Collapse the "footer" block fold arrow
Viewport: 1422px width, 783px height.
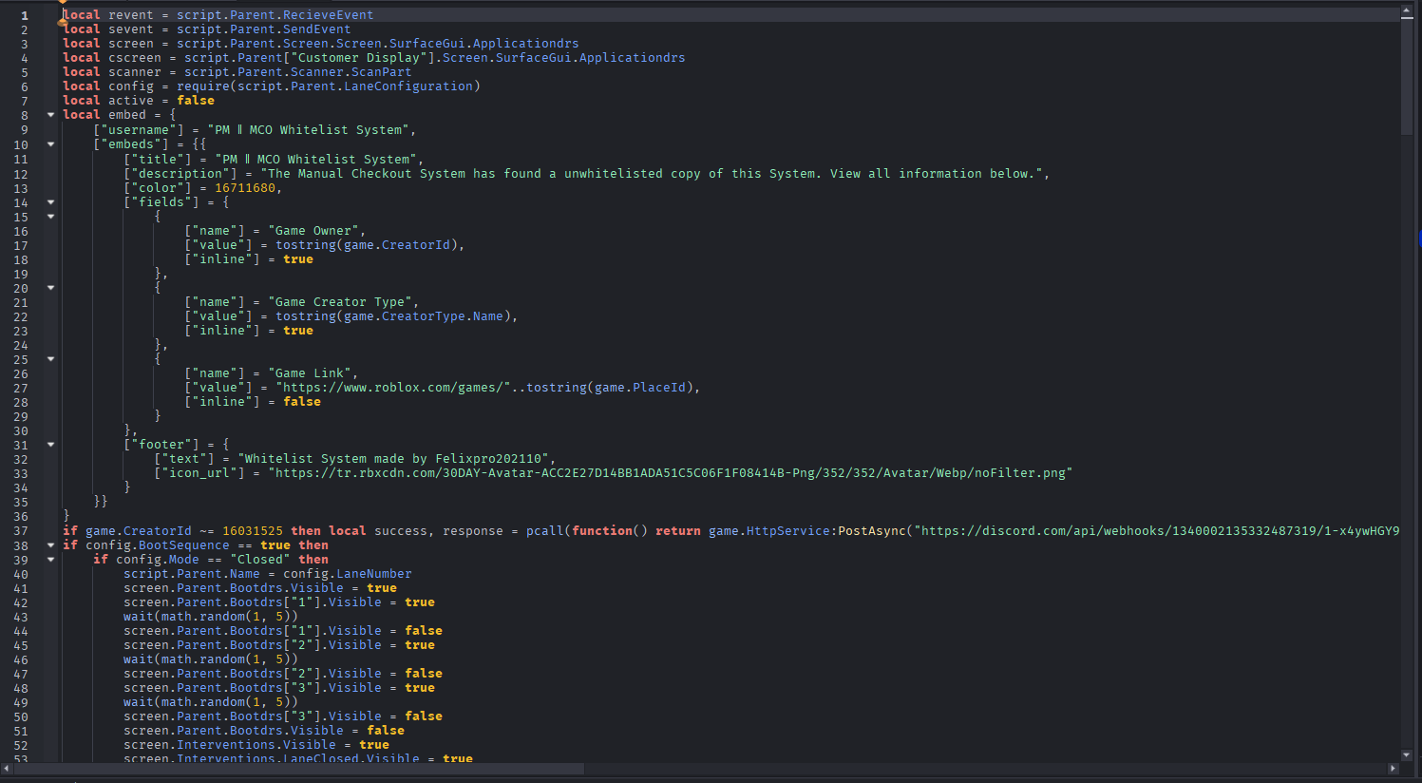click(x=50, y=445)
